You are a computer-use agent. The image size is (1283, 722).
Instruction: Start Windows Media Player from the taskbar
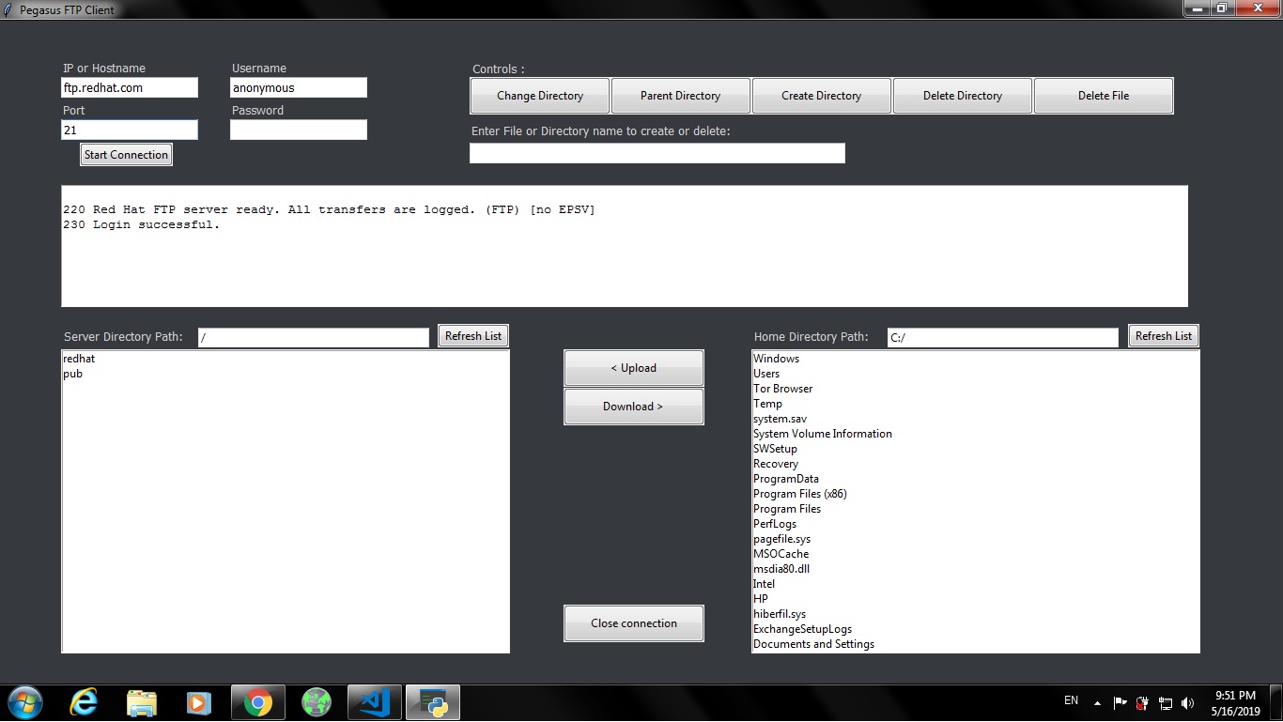tap(198, 702)
